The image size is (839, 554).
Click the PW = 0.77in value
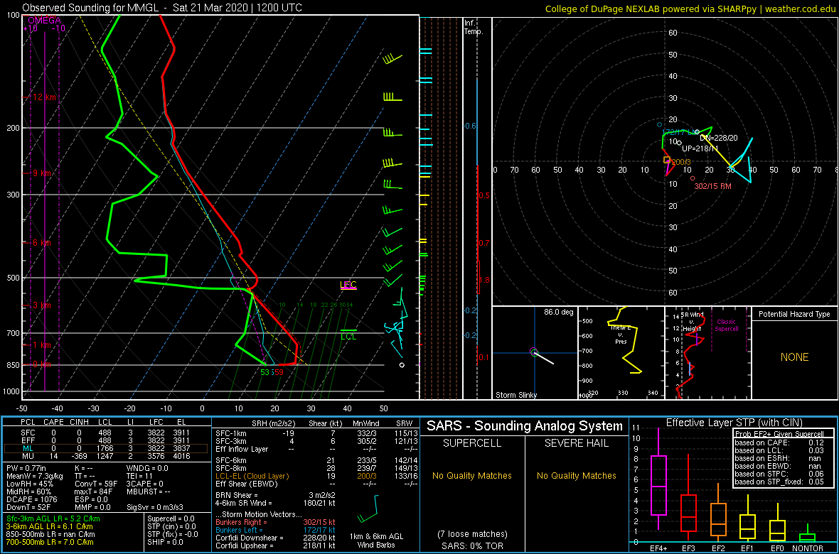coord(27,468)
